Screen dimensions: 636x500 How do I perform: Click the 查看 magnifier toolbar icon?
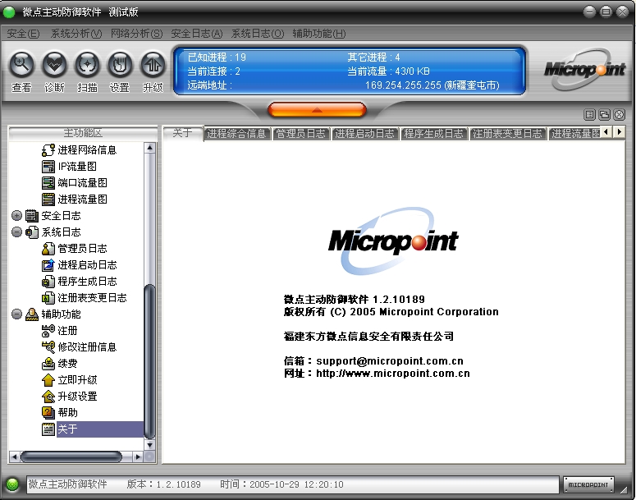click(x=21, y=65)
